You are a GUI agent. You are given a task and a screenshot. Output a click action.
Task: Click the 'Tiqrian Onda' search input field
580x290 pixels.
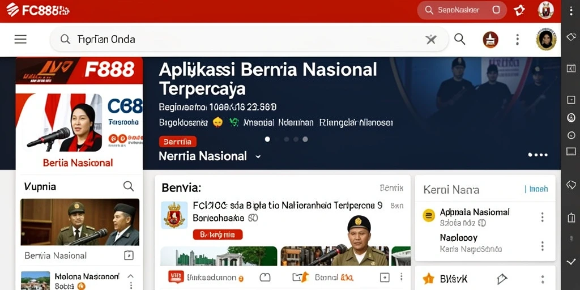(249, 39)
